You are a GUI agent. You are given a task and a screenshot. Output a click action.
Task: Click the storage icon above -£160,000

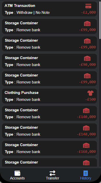(x=86, y=145)
